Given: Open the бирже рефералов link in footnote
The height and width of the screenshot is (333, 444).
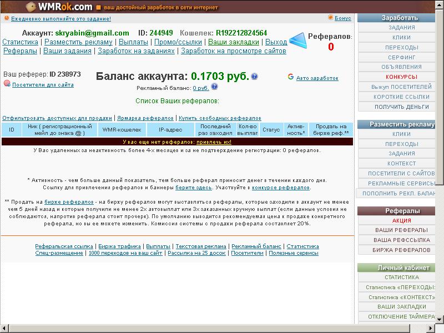Looking at the screenshot, I should pyautogui.click(x=69, y=202).
